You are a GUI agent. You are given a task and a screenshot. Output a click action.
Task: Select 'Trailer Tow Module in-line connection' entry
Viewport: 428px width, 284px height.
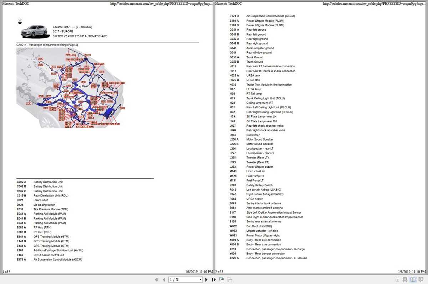[269, 85]
